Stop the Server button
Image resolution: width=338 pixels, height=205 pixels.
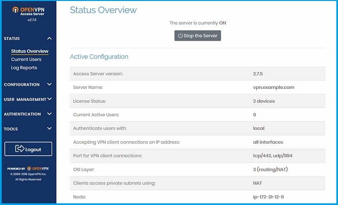pyautogui.click(x=197, y=36)
